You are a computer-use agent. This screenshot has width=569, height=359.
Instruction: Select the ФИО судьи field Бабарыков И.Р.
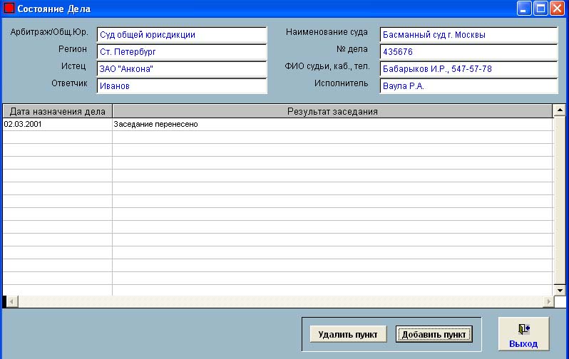(x=468, y=69)
